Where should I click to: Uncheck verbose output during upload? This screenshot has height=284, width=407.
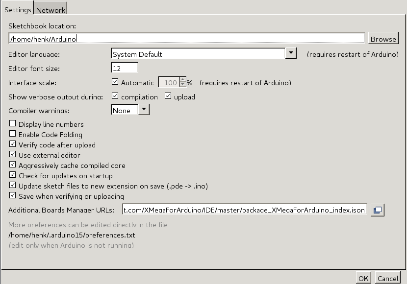point(168,96)
